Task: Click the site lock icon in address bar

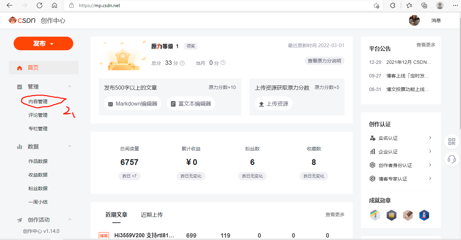Action: pos(71,5)
